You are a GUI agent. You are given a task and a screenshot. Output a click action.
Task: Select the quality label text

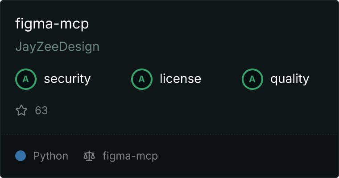pyautogui.click(x=289, y=79)
